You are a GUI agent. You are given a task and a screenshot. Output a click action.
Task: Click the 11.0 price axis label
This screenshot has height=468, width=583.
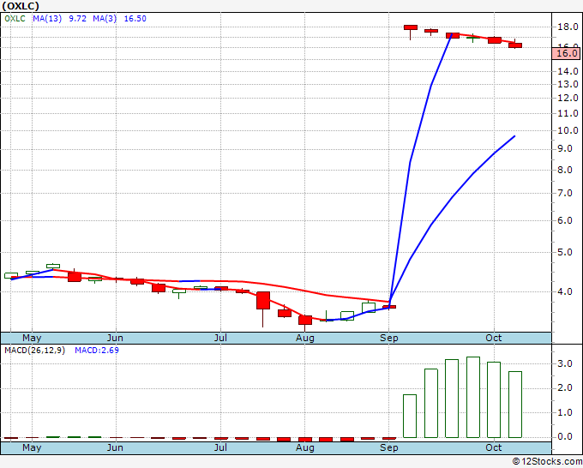coord(568,113)
